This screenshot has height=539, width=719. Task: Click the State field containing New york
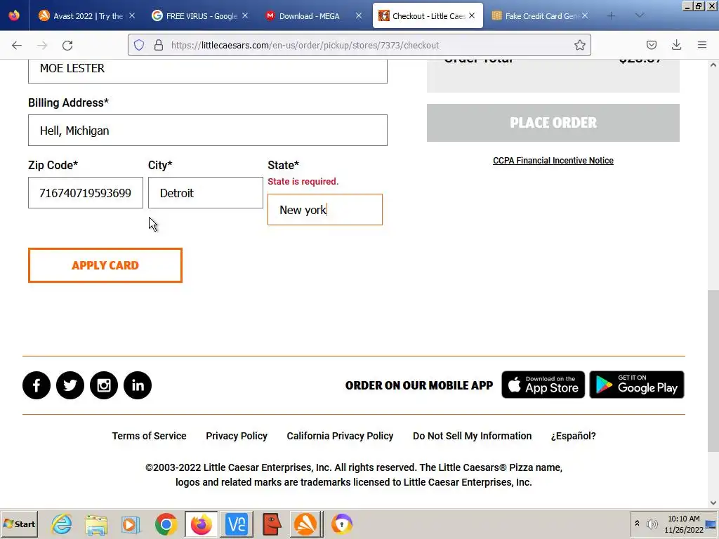point(324,209)
